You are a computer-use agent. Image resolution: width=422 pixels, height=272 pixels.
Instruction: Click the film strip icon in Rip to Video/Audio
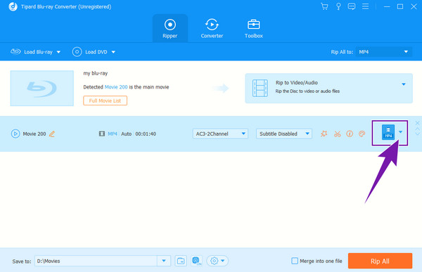[x=260, y=88]
